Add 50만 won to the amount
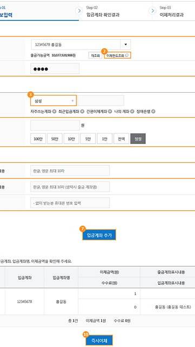Viewport: 195px width, 347px height. coord(55,139)
